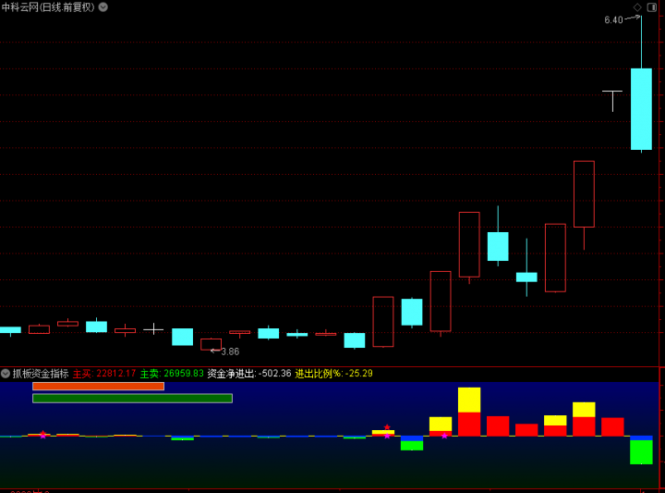Viewport: 665px width, 493px height.
Task: Click the 中科云网 (日线 前复权) title label
Action: [48, 6]
